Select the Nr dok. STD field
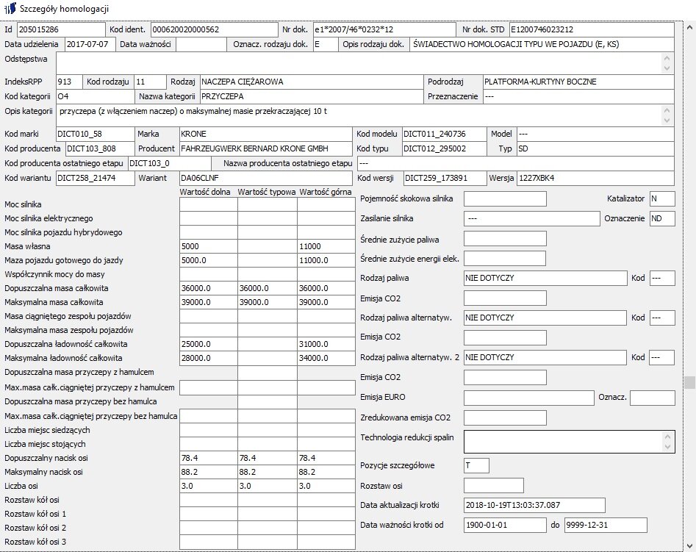Viewport: 696px width, 552px height. pyautogui.click(x=592, y=29)
